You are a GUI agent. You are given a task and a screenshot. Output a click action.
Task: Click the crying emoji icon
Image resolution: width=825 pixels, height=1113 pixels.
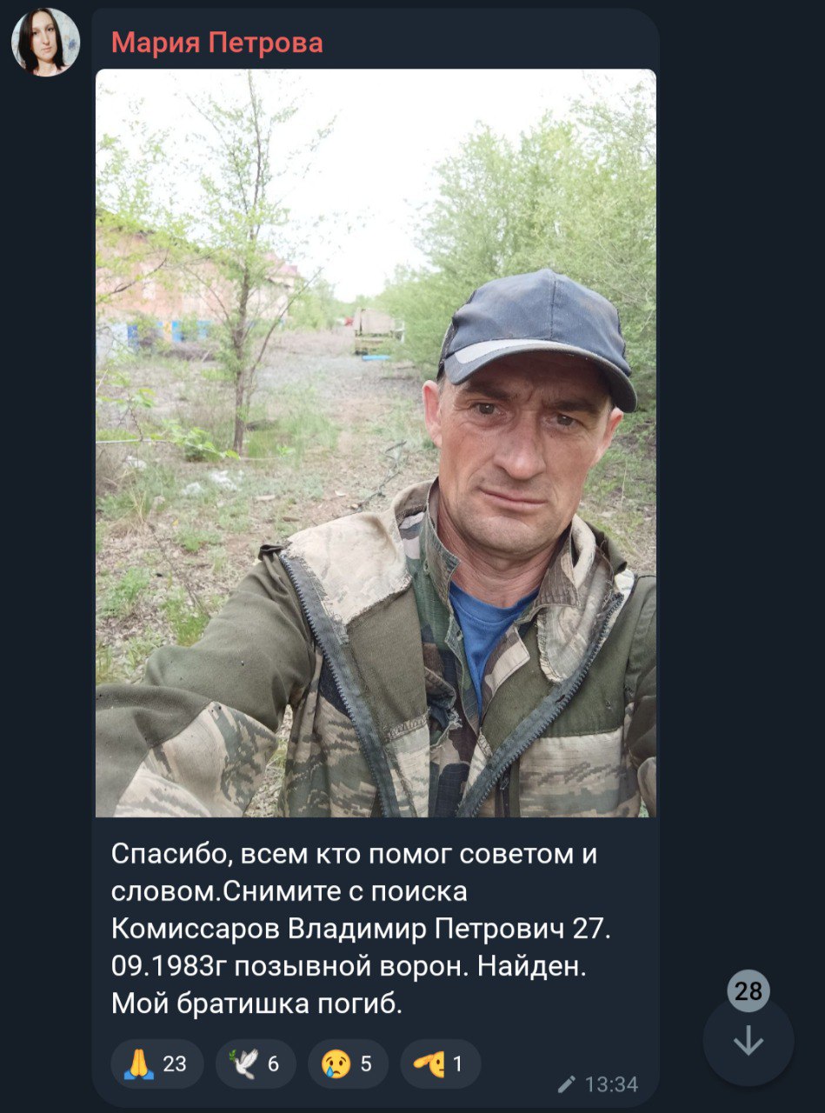point(336,1063)
